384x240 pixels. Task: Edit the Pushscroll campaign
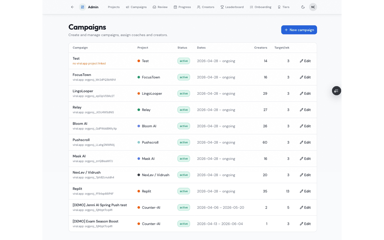click(305, 142)
